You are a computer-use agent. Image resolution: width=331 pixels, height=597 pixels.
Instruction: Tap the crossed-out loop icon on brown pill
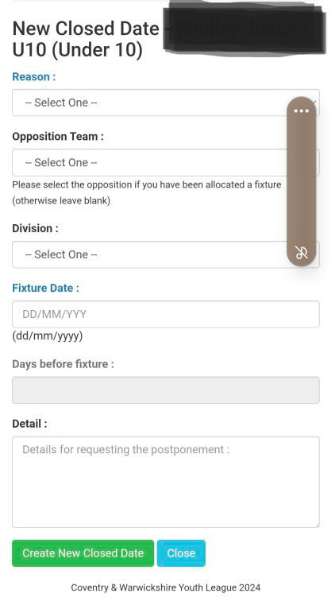(x=302, y=253)
